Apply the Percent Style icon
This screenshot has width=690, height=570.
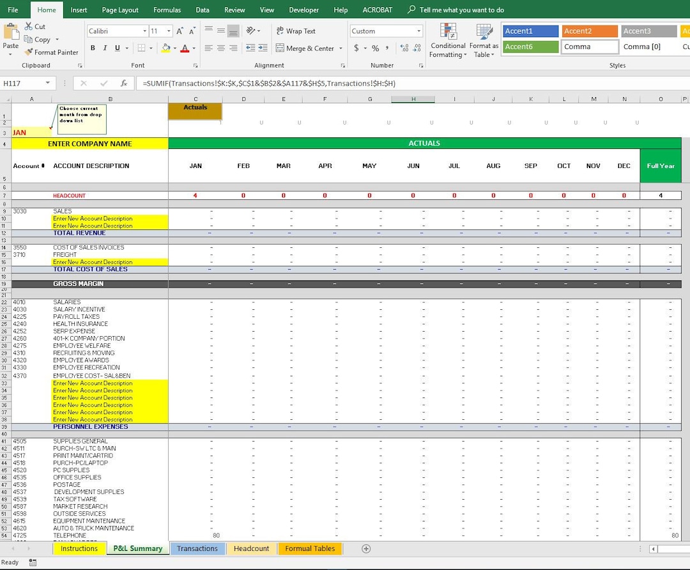tap(375, 47)
